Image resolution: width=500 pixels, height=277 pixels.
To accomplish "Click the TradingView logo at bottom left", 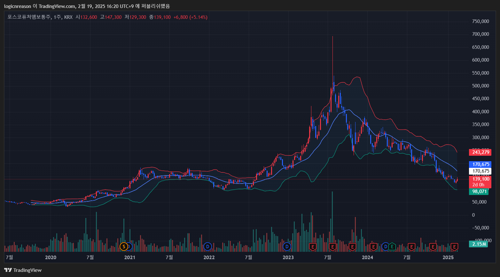I will click(x=23, y=270).
